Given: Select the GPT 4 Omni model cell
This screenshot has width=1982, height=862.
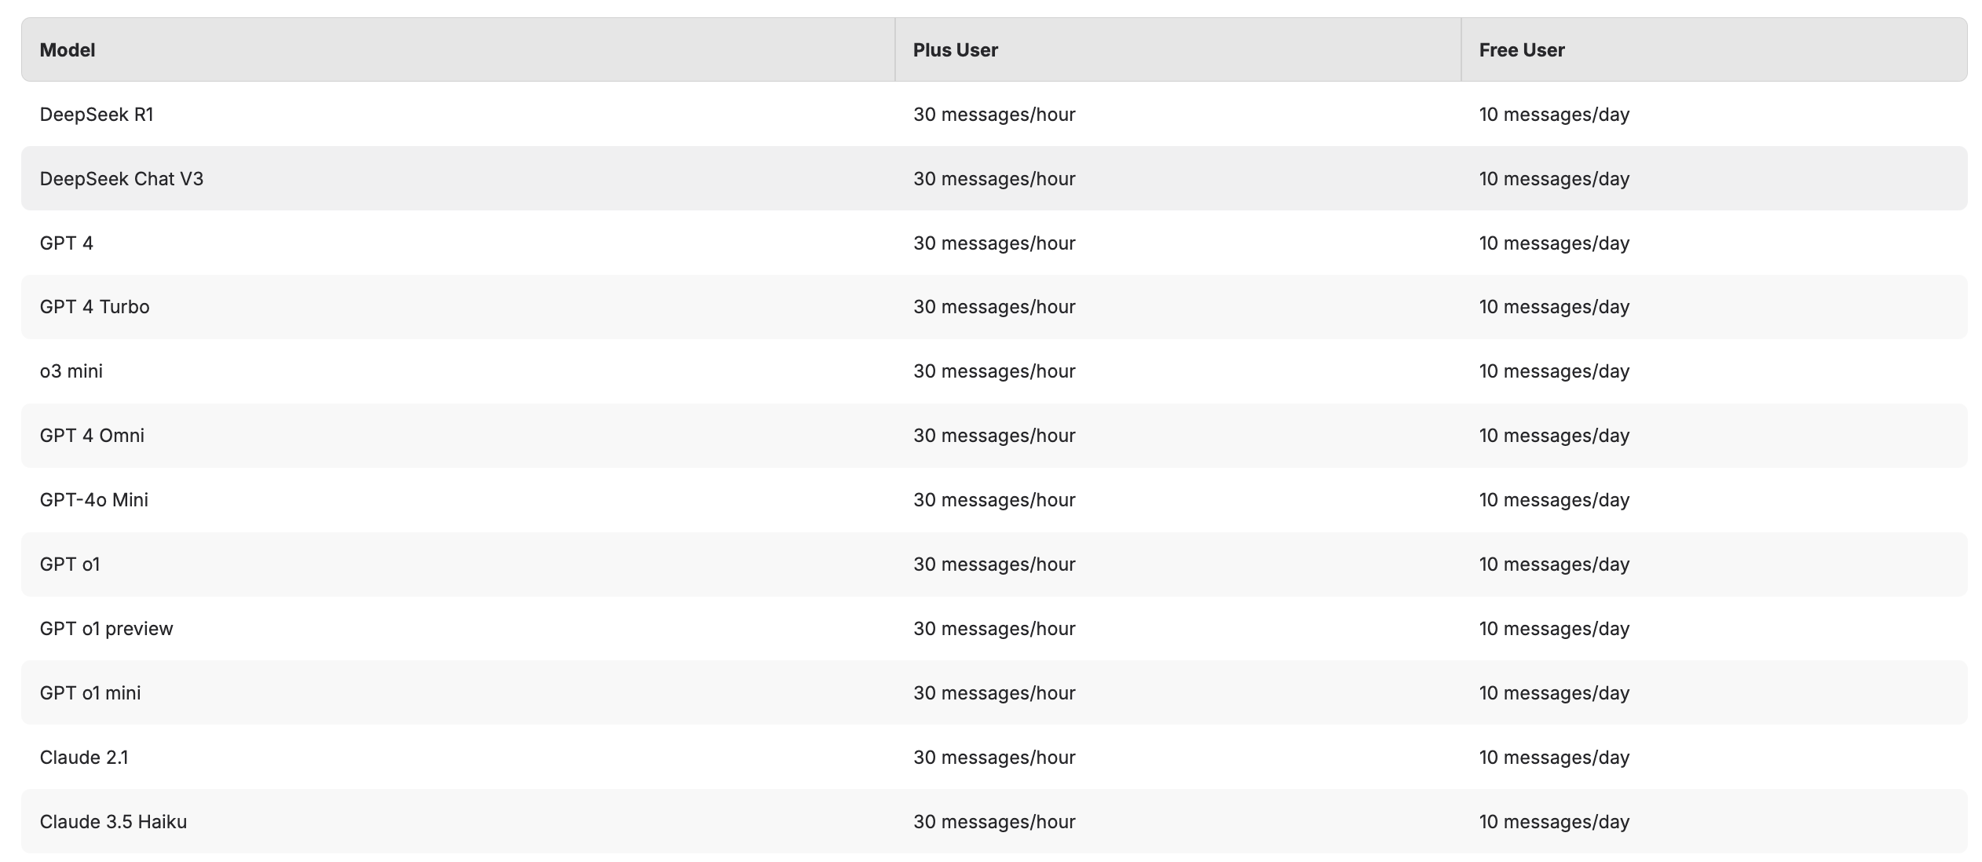Looking at the screenshot, I should point(92,436).
